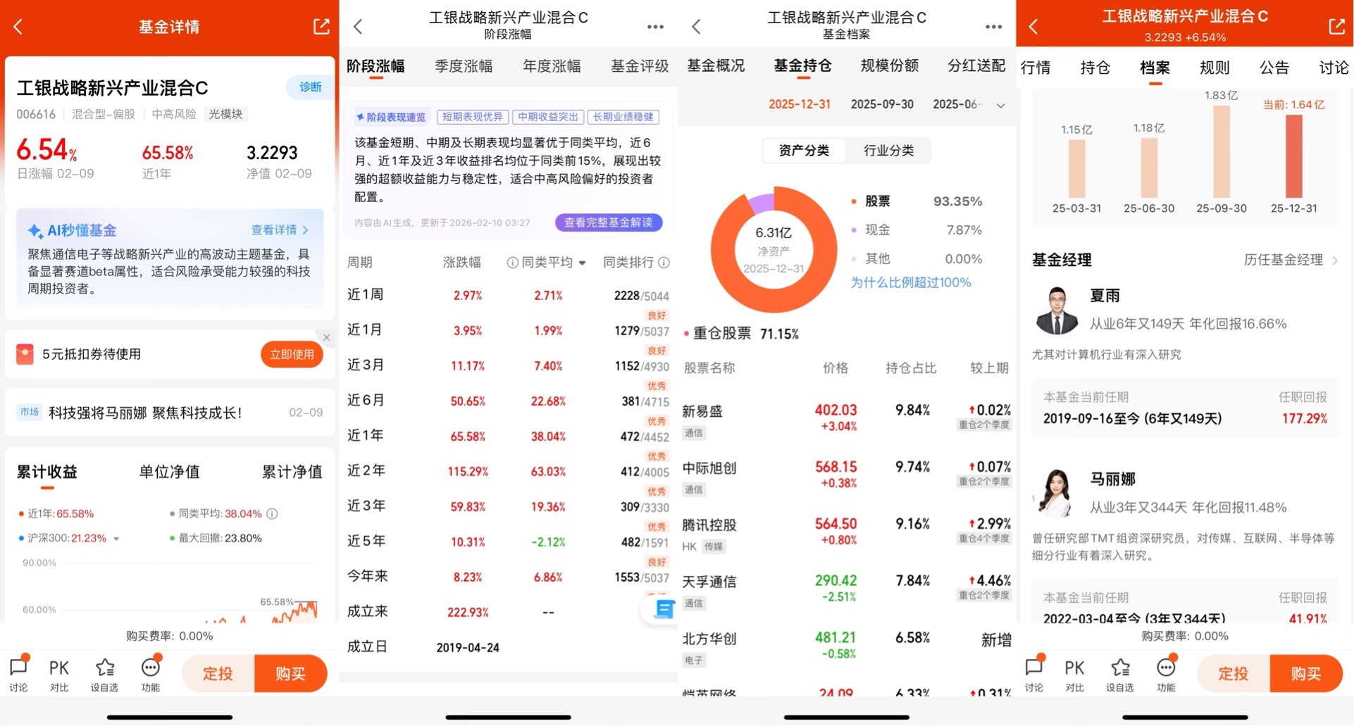Tap 长期业绩稳健 tag
This screenshot has height=726, width=1354.
coord(623,117)
